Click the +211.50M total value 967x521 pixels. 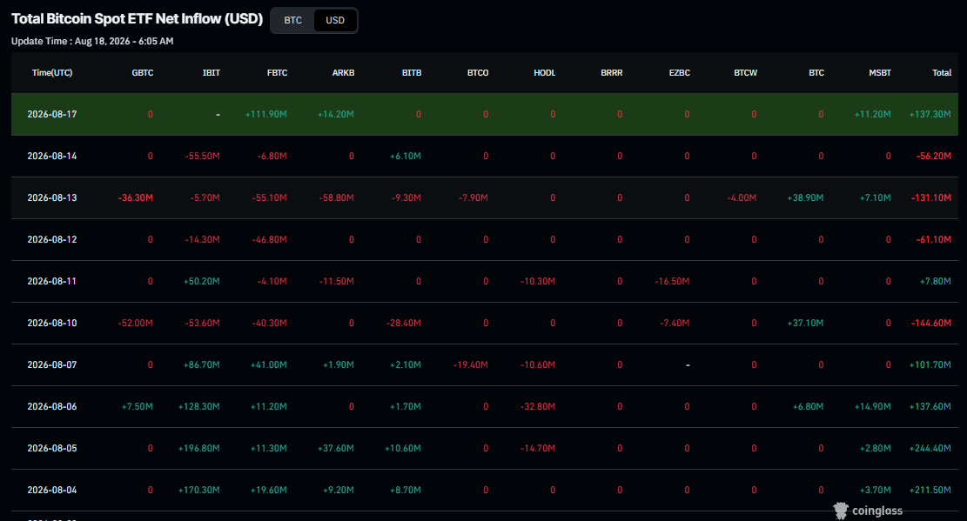(x=930, y=491)
